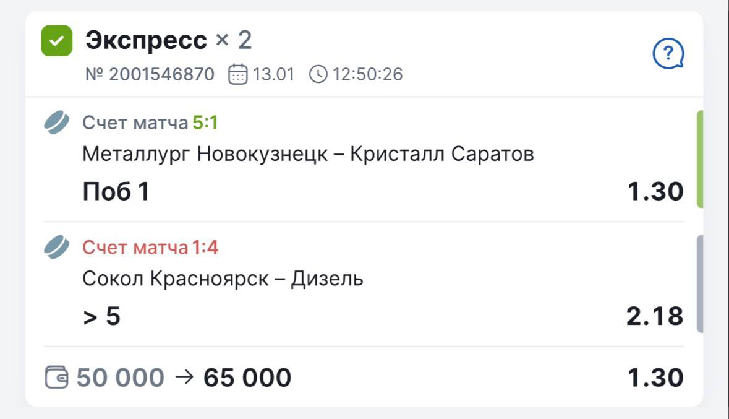Select bet number 2001546870

[150, 74]
